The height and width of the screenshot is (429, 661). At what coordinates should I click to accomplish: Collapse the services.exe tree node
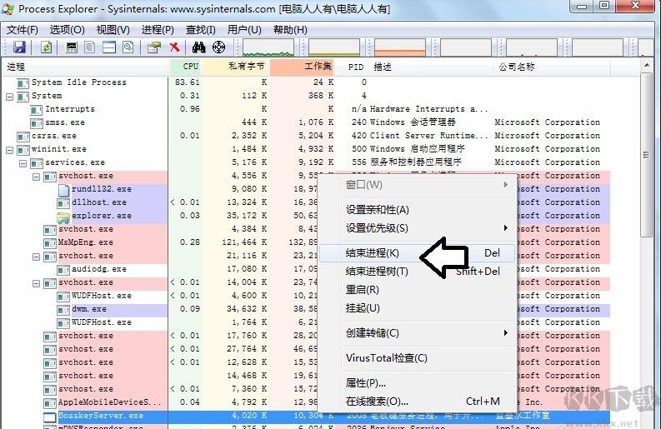[x=23, y=163]
